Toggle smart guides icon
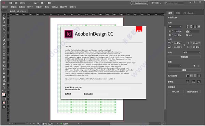This screenshot has height=126, width=205. coord(199,82)
